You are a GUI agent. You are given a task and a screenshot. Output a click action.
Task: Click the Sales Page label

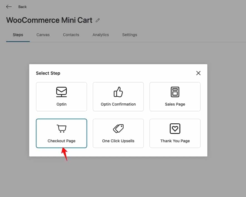coord(175,104)
